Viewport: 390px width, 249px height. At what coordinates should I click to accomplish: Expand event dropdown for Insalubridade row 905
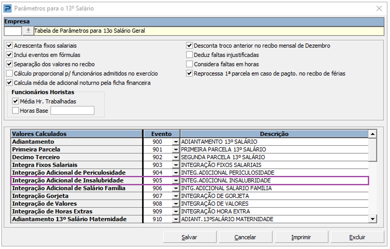click(176, 181)
